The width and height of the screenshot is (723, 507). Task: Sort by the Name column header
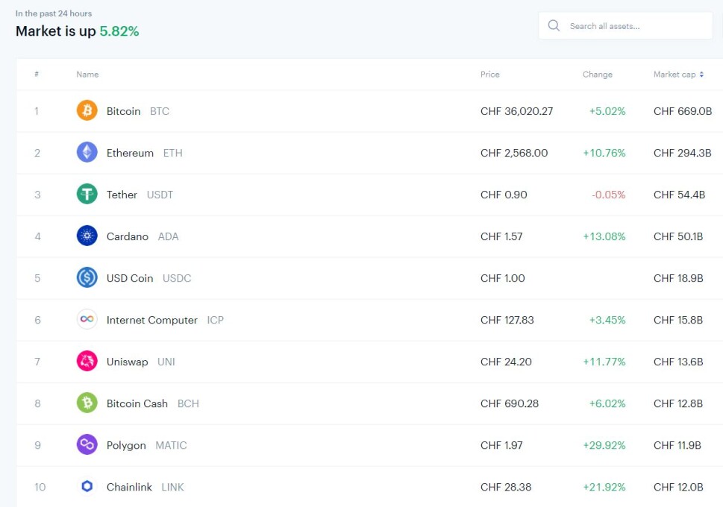[87, 75]
